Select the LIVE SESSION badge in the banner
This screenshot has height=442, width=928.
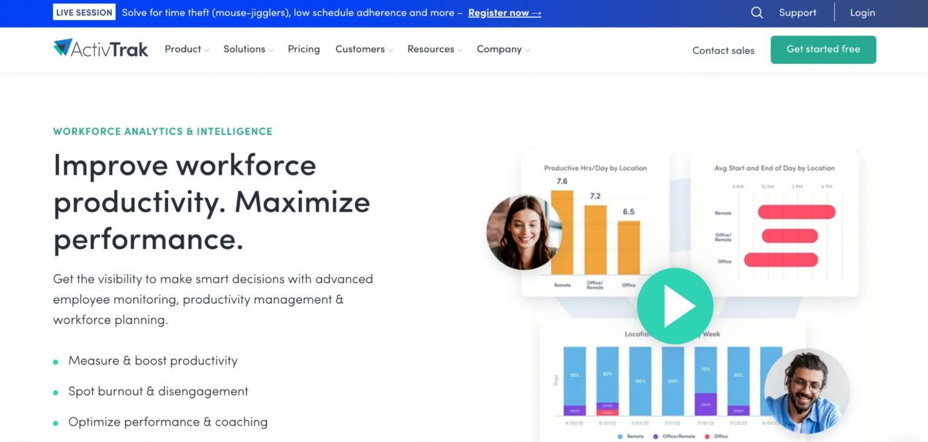point(84,11)
